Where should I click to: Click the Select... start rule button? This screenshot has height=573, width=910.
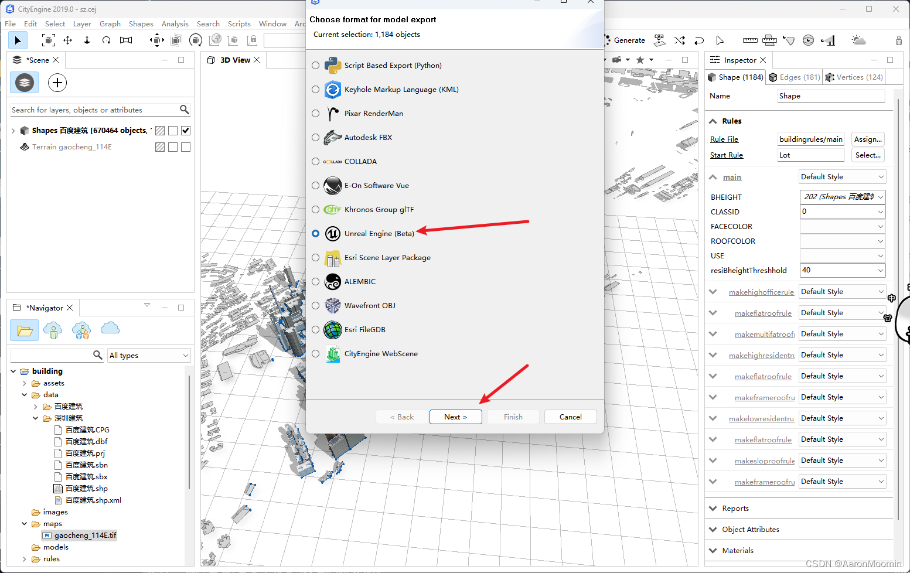click(868, 155)
